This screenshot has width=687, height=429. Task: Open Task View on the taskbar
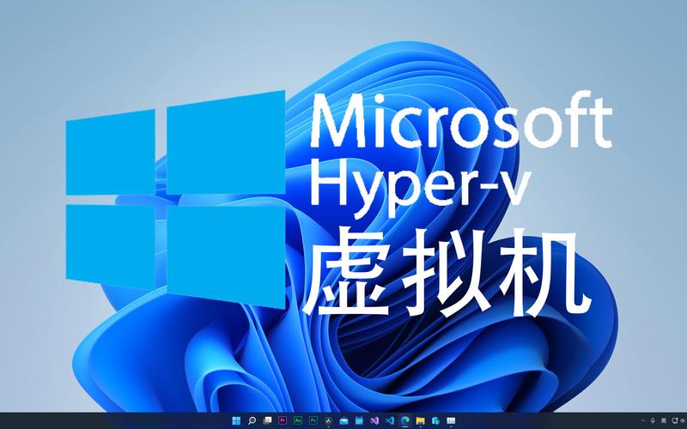pyautogui.click(x=267, y=420)
